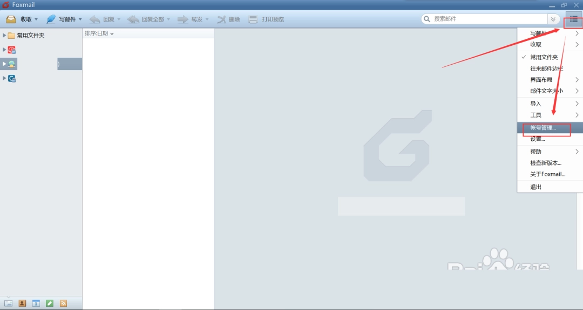Open notes via the green pencil icon
This screenshot has height=310, width=583.
pos(50,304)
